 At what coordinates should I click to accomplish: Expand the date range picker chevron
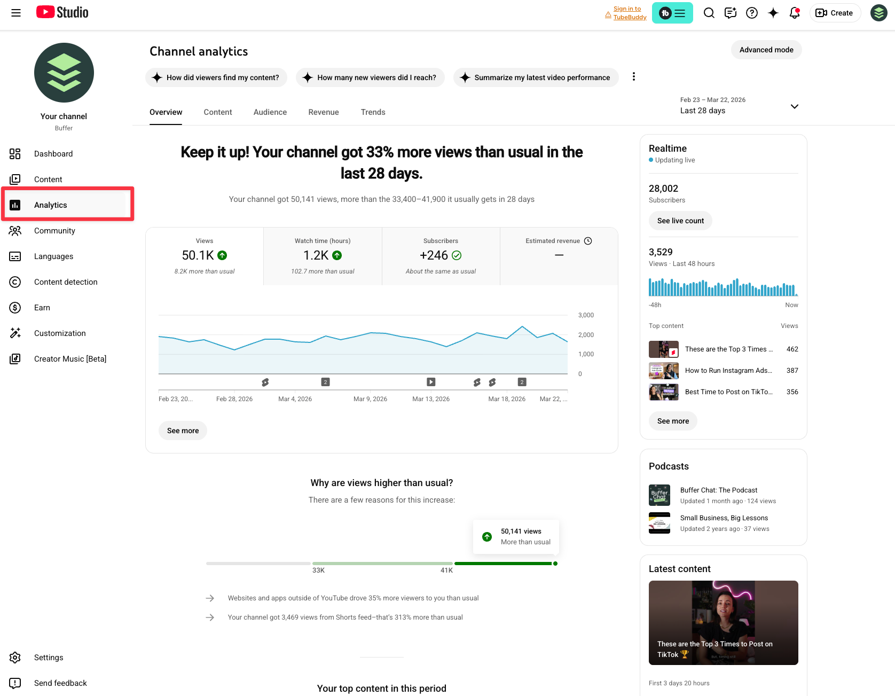pos(794,106)
